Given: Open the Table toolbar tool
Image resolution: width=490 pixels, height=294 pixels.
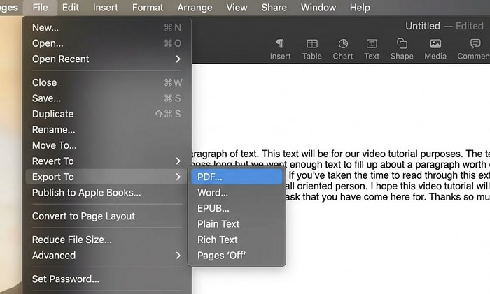Looking at the screenshot, I should (312, 49).
